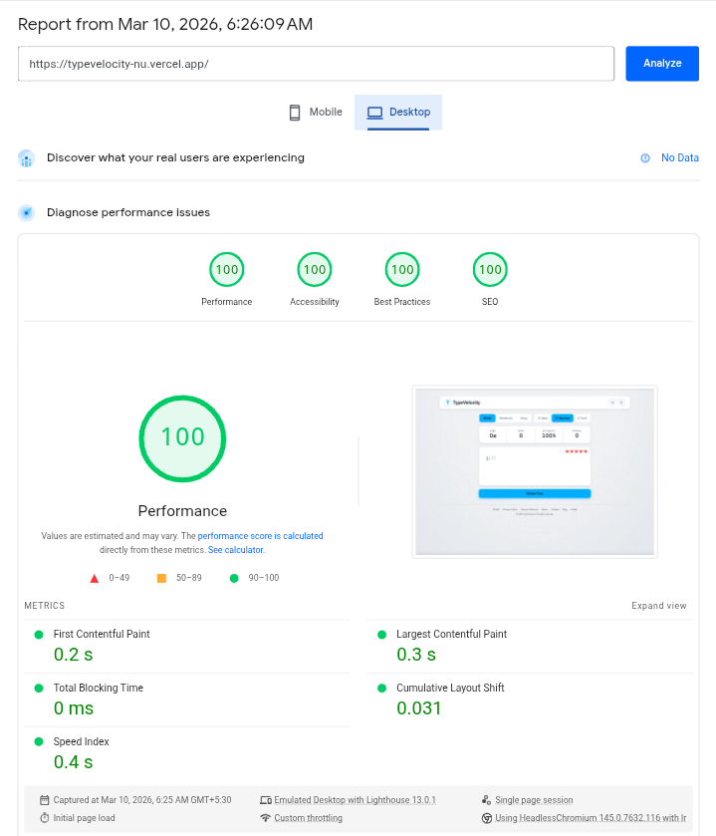The height and width of the screenshot is (836, 716).
Task: Expand the First Contentful Paint metric
Action: click(x=102, y=635)
